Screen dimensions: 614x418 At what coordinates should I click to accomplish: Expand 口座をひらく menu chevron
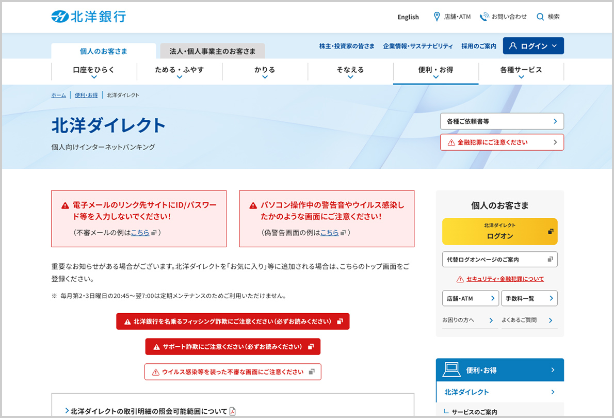[x=94, y=77]
